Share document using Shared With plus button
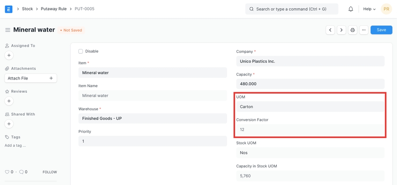The height and width of the screenshot is (185, 397). [9, 124]
